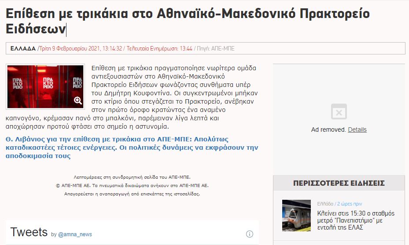Open the ΕΛΛΑΔΑ category in the article byline
This screenshot has width=409, height=245.
point(23,48)
